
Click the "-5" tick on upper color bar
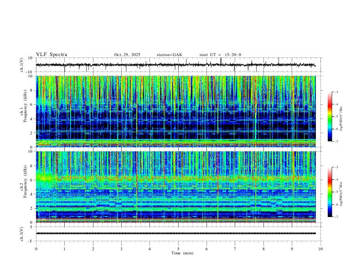pyautogui.click(x=336, y=117)
